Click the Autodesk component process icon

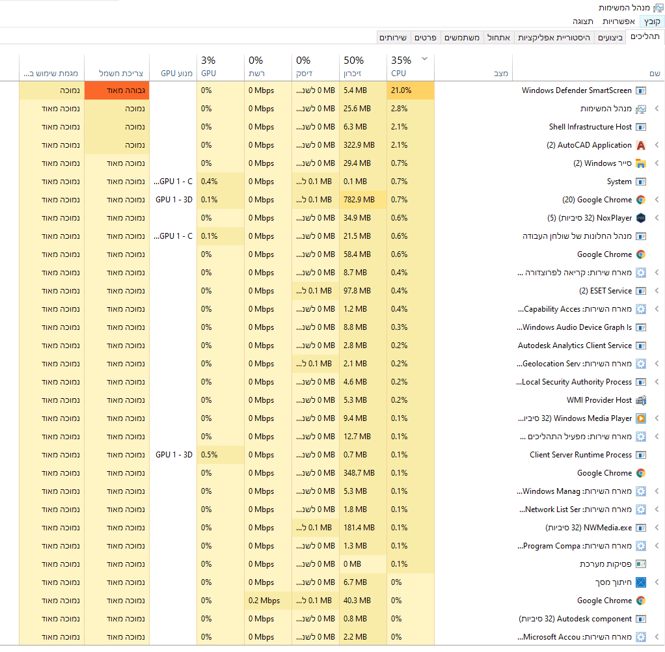click(x=641, y=619)
